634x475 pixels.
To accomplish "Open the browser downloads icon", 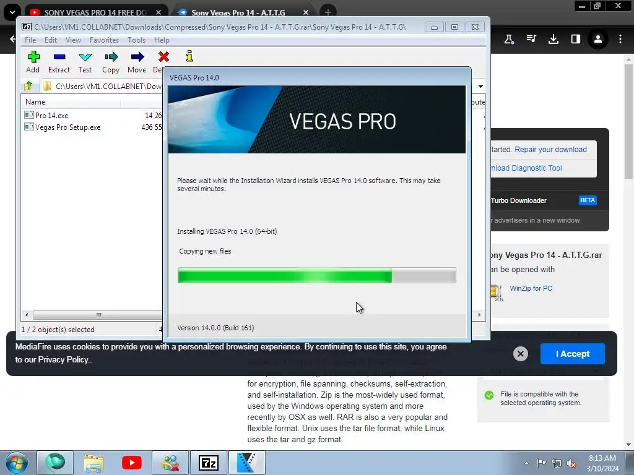I will click(554, 39).
